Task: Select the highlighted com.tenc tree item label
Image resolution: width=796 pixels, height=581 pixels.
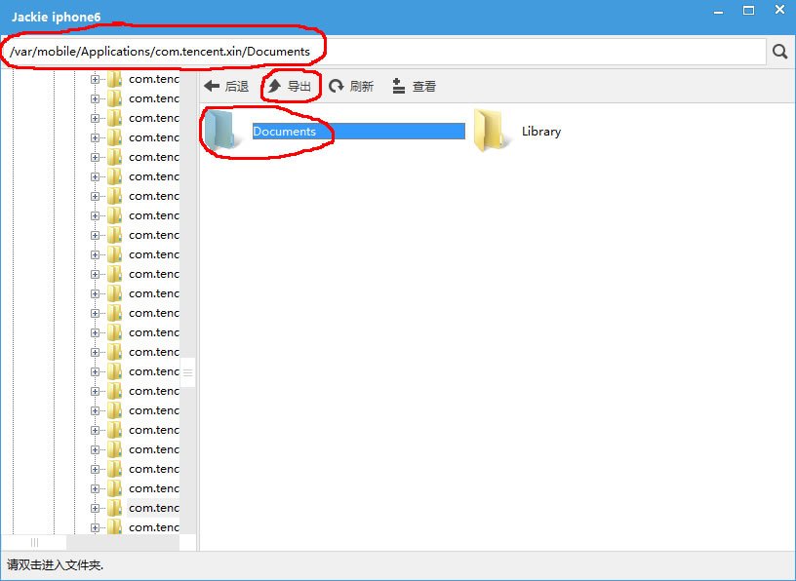Action: click(153, 508)
